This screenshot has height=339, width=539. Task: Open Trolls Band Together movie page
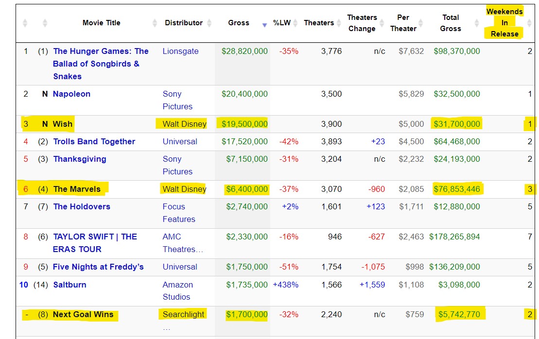coord(94,142)
